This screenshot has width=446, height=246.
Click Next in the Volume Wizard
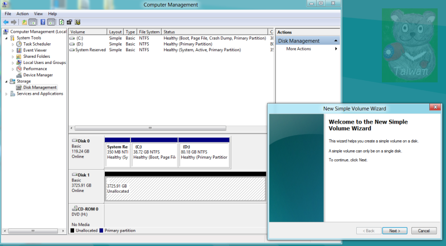click(395, 230)
